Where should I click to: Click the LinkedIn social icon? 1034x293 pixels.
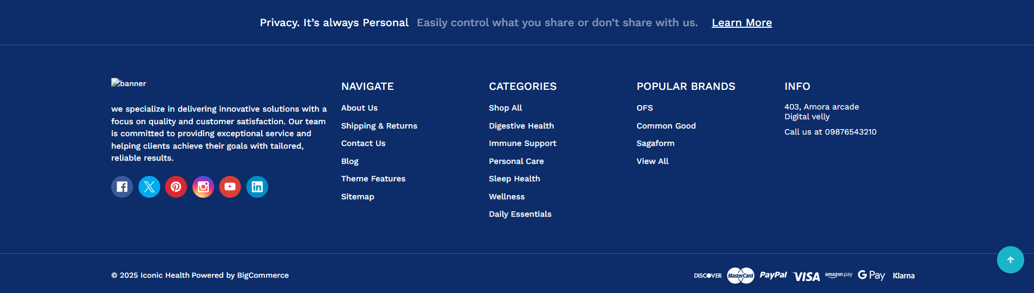coord(257,187)
